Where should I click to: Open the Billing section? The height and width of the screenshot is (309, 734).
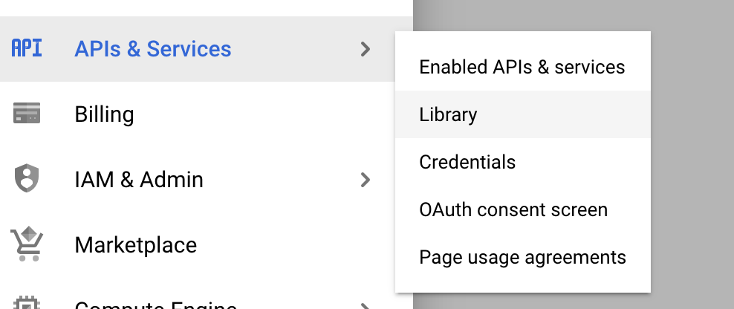[x=104, y=114]
